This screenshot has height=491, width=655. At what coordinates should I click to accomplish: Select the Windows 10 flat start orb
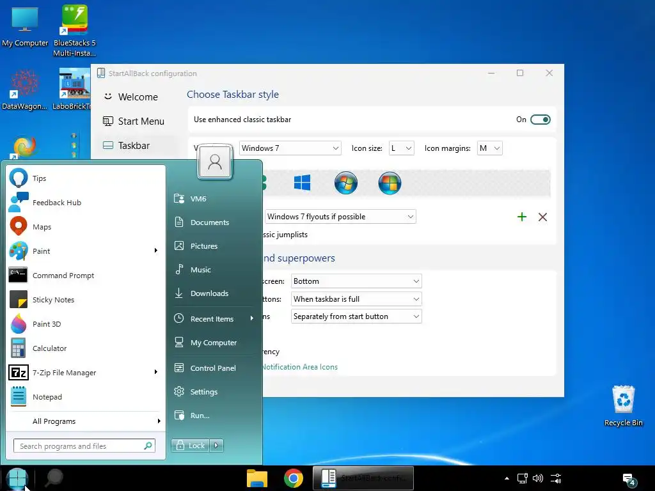pos(302,182)
